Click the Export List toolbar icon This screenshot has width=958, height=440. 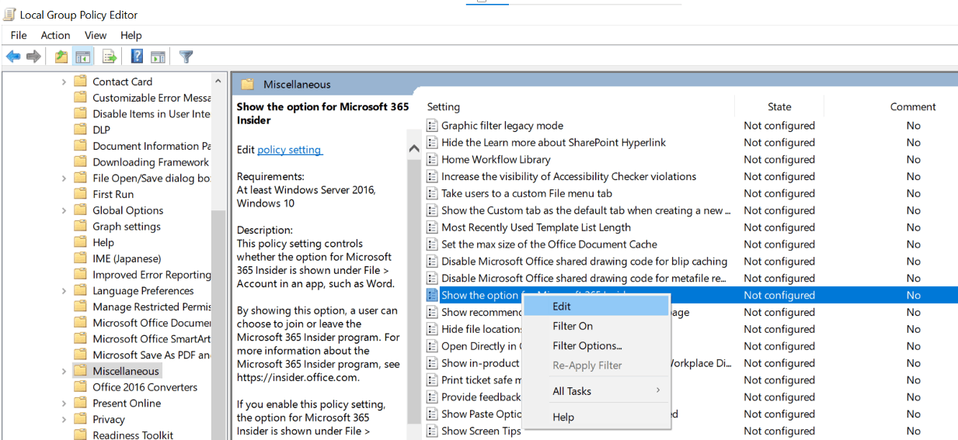[x=110, y=57]
